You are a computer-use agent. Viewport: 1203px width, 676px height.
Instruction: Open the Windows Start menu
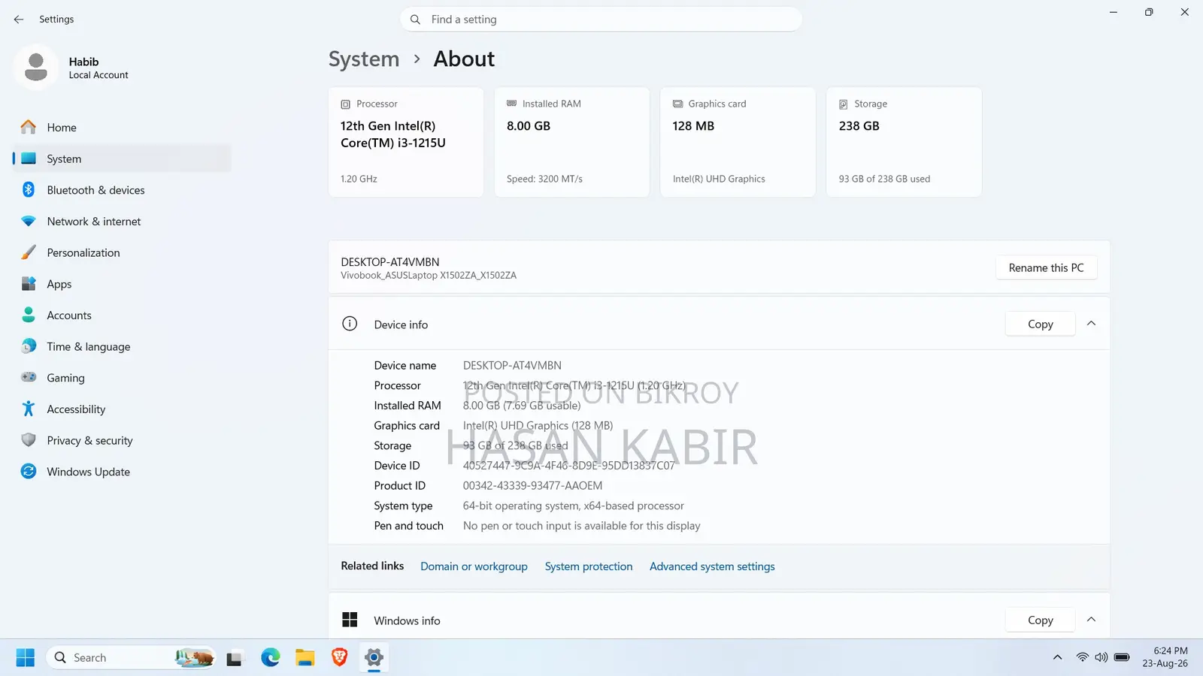tap(25, 658)
